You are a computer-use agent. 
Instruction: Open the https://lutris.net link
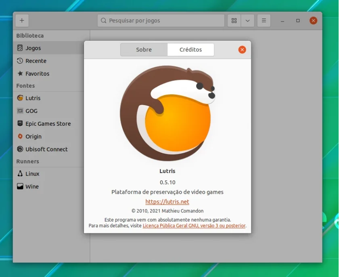tap(167, 202)
